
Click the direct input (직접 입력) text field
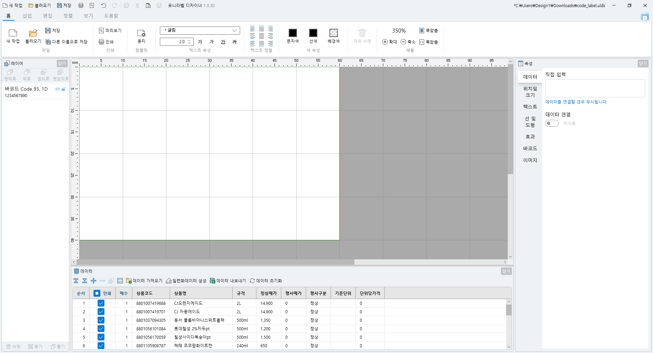595,88
